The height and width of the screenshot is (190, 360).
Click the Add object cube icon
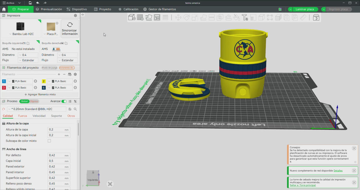click(x=131, y=17)
